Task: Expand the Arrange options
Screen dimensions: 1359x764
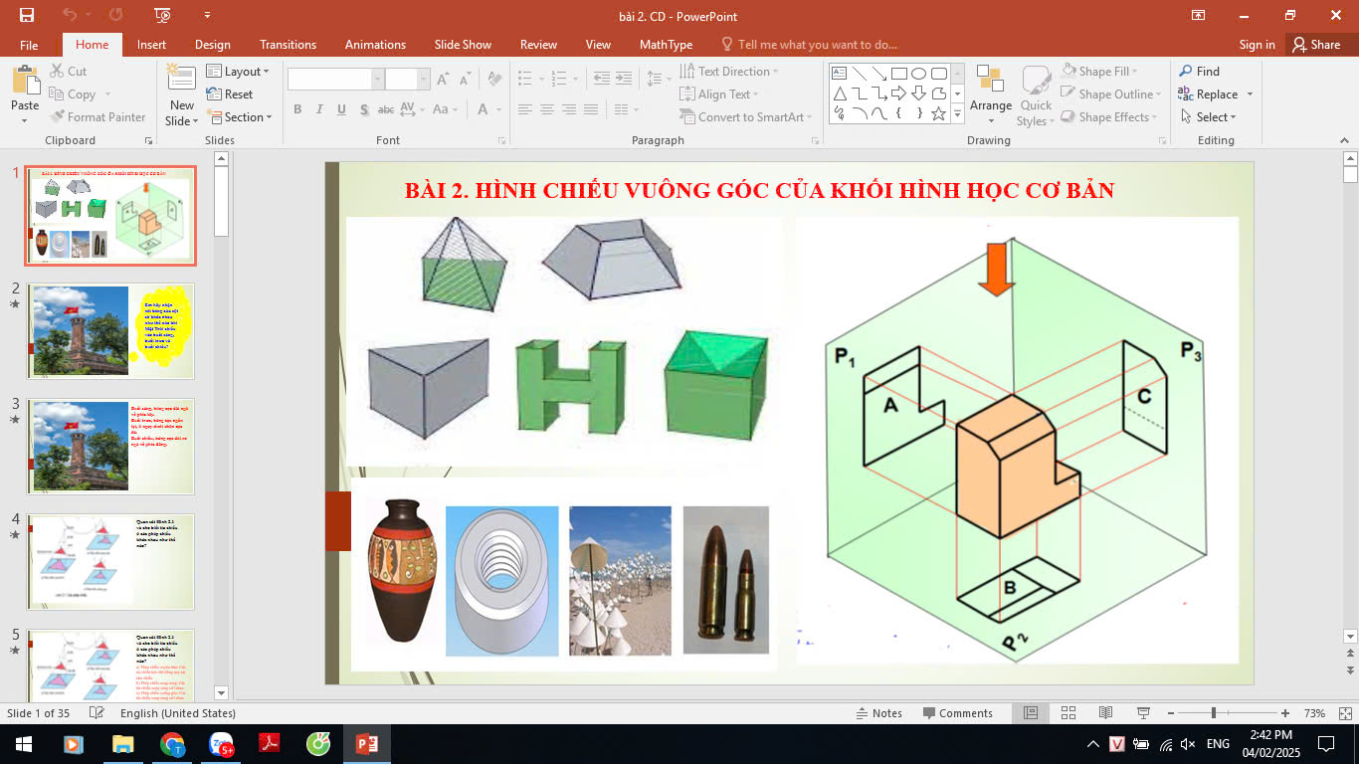Action: 990,95
